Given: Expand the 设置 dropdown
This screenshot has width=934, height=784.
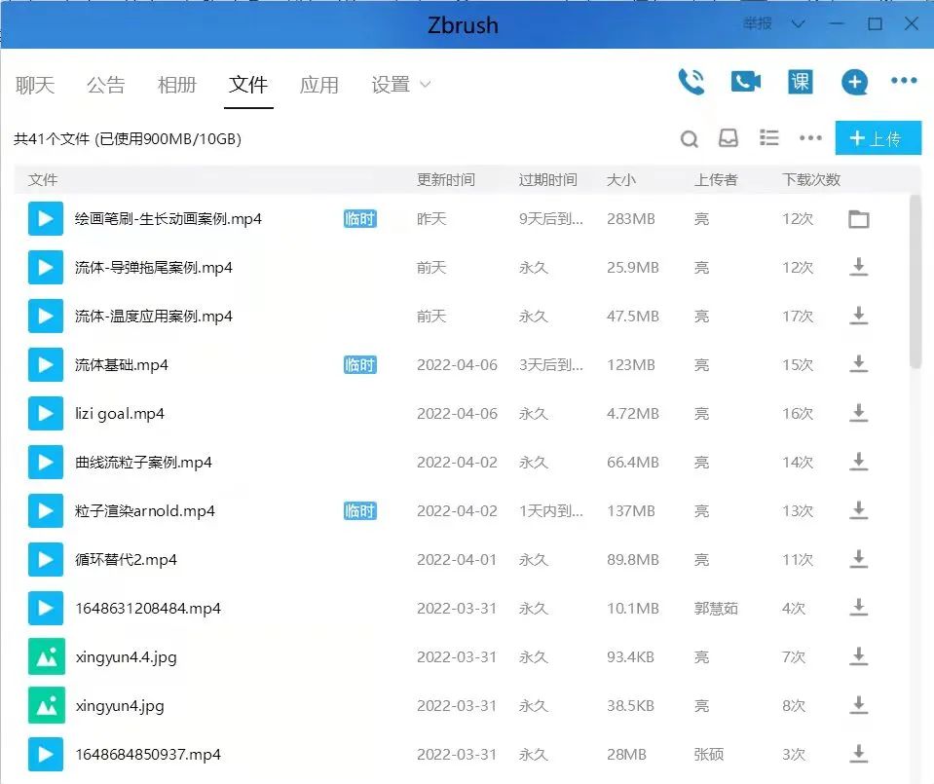Looking at the screenshot, I should point(425,85).
